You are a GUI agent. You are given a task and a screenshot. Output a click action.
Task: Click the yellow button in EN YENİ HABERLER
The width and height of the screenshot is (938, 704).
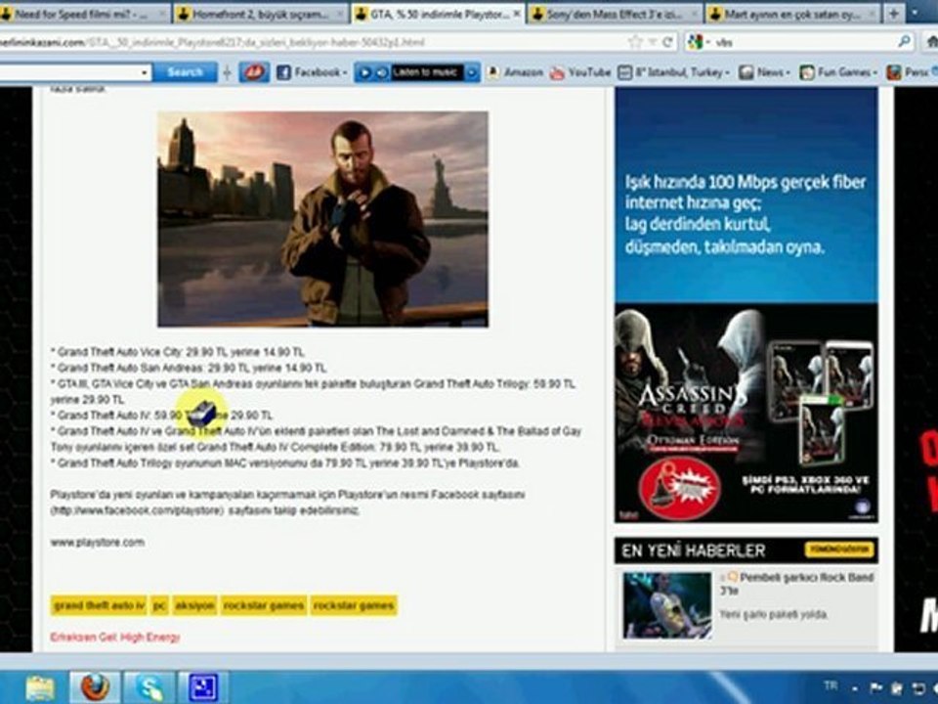tap(838, 550)
